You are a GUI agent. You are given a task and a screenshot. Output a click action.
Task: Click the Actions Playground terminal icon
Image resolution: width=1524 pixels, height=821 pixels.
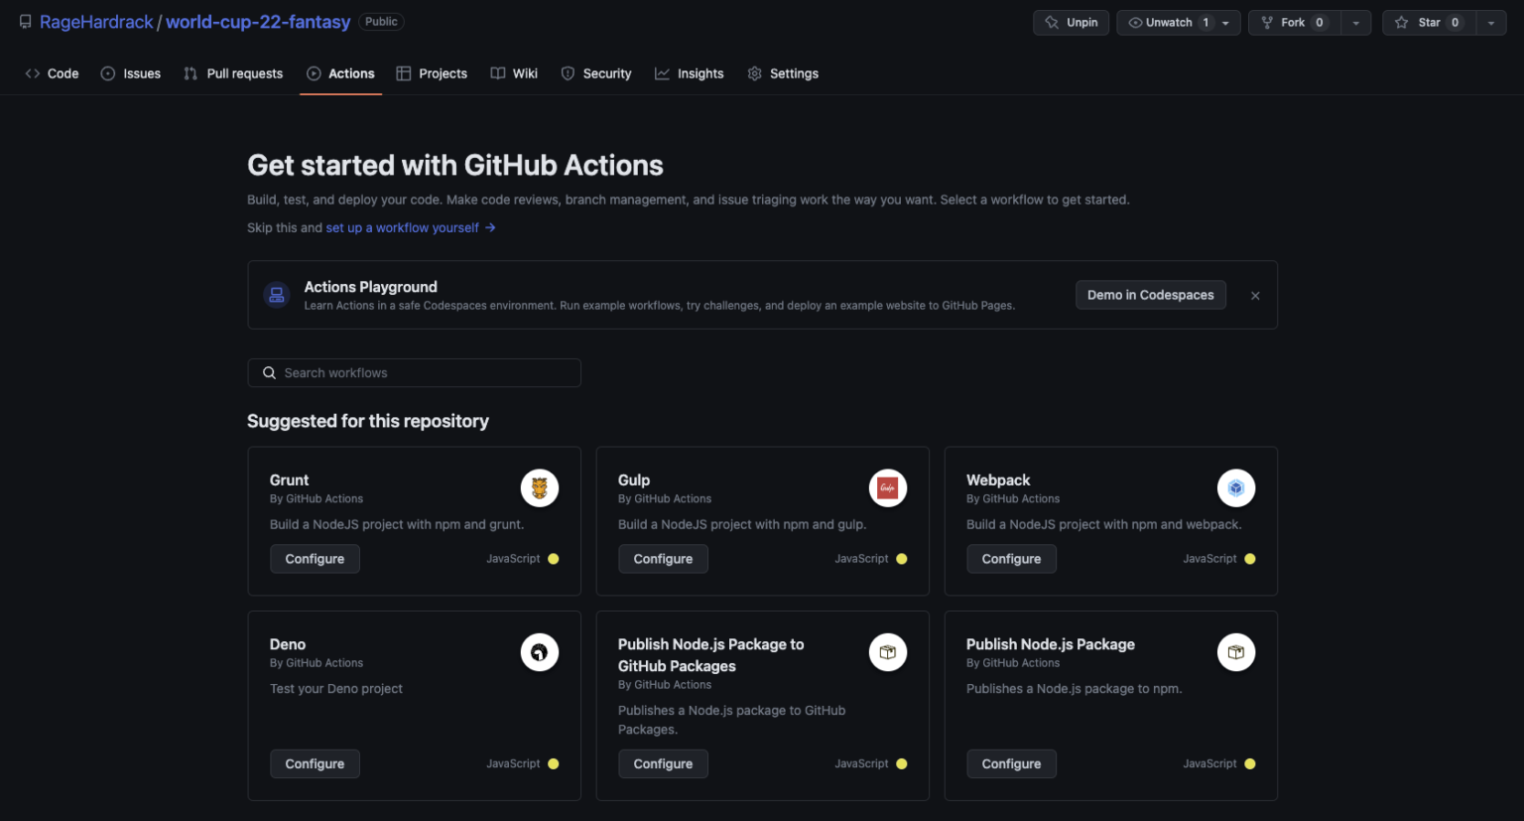click(276, 295)
